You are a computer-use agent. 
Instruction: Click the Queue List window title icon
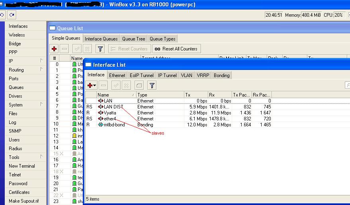tap(52, 28)
